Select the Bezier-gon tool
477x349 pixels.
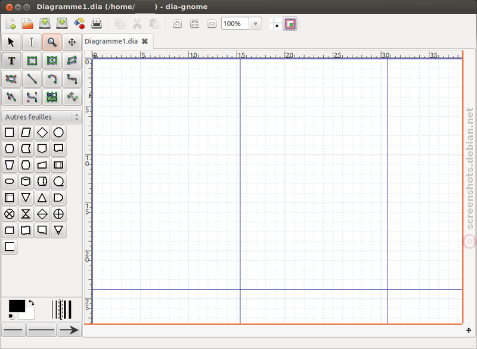(x=11, y=79)
